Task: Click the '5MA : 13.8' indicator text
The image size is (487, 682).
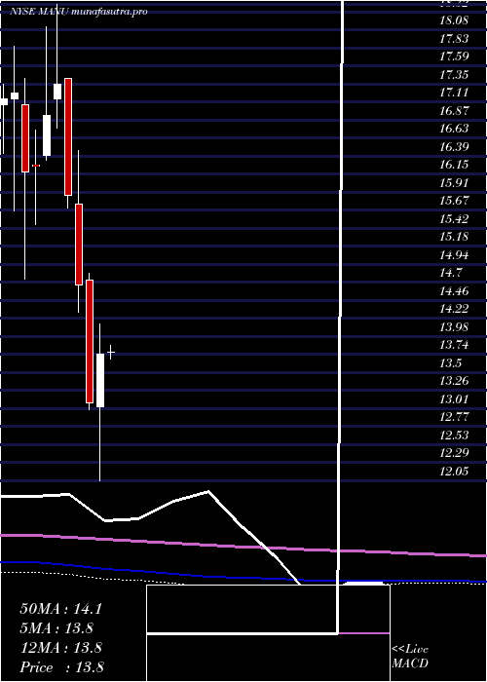Action: click(x=56, y=628)
